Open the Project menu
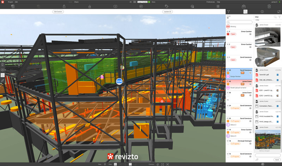 pos(10,2)
